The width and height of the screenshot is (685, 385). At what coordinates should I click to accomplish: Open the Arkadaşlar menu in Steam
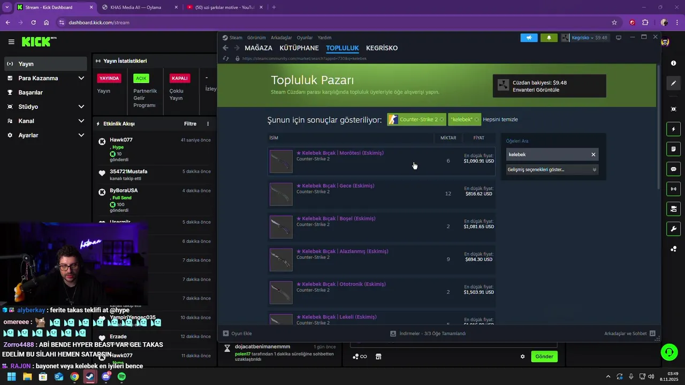(281, 38)
